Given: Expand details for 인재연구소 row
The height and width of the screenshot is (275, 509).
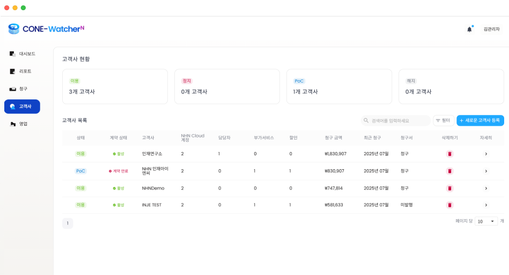Looking at the screenshot, I should 486,154.
